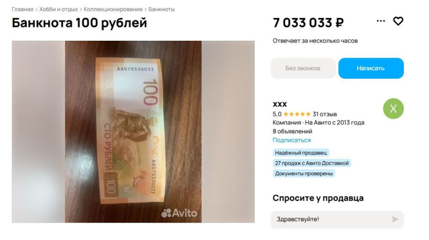Add listing to favorites with heart icon
This screenshot has height=240, width=429.
[398, 21]
